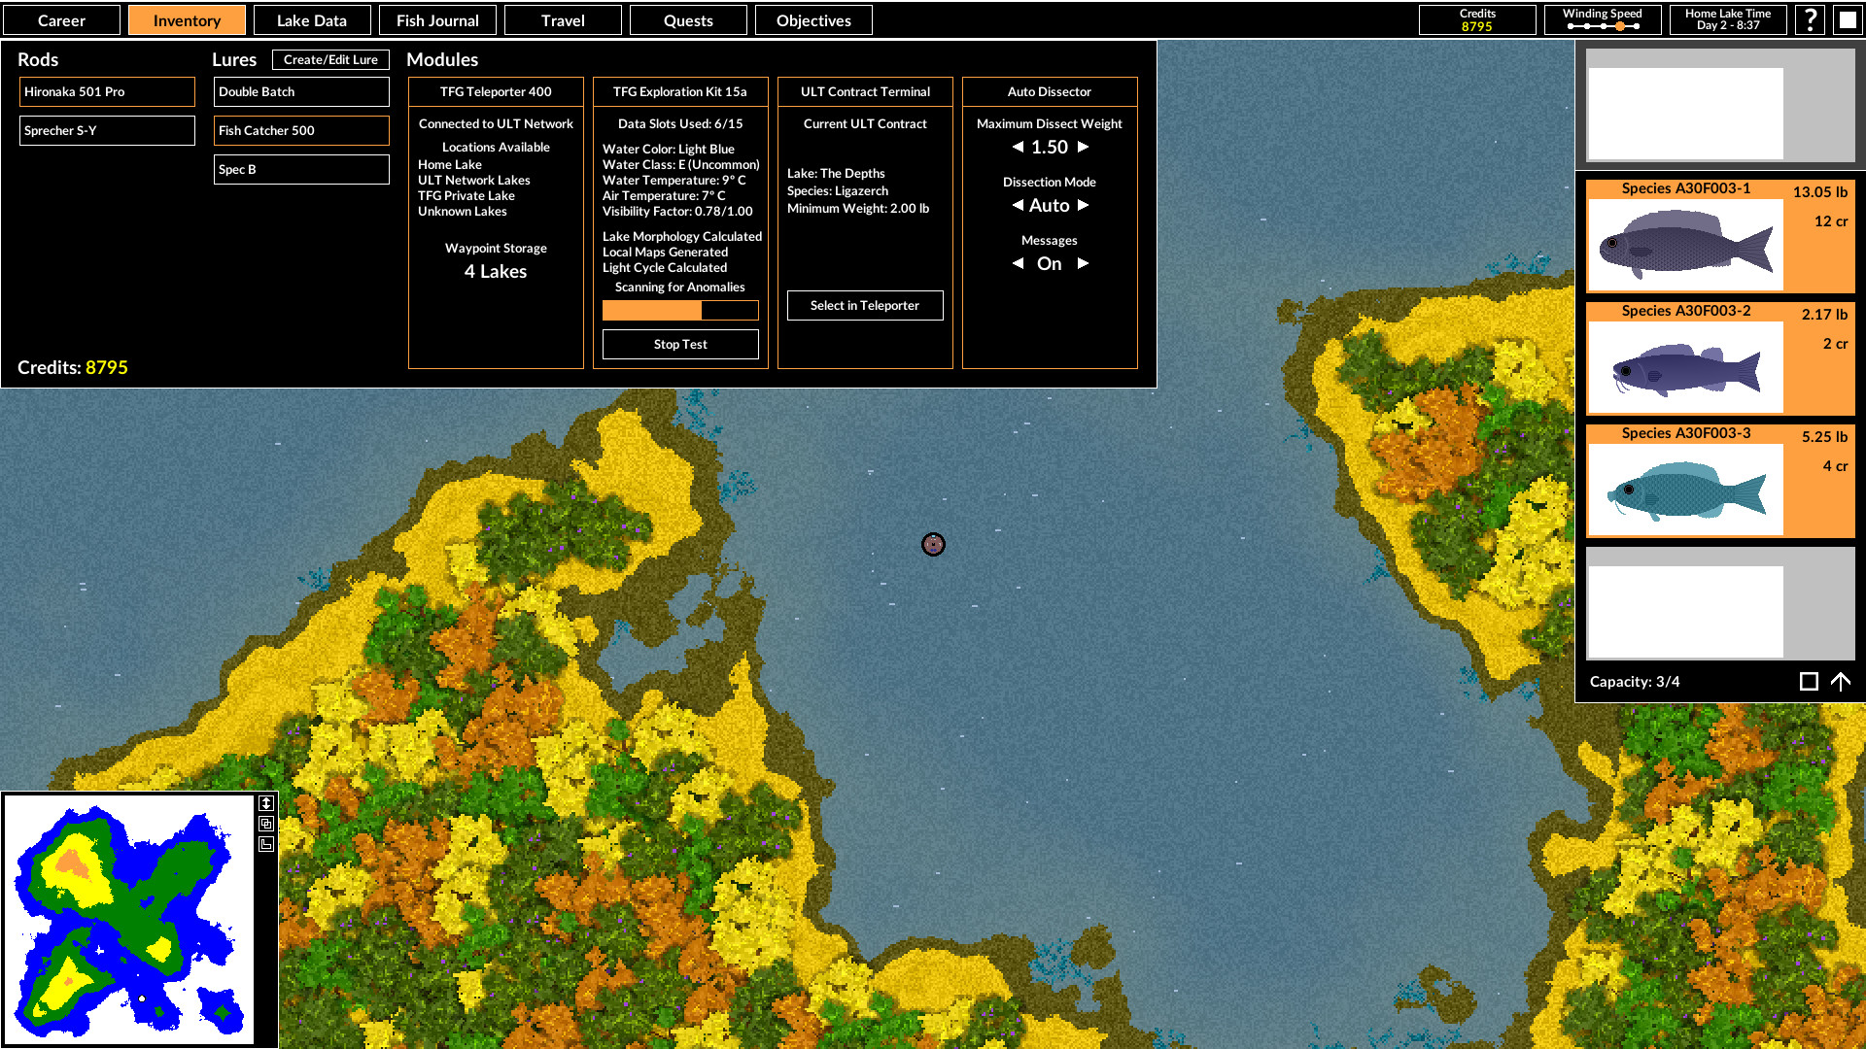The image size is (1866, 1049).
Task: Switch to the Lake Data tab
Action: click(312, 20)
